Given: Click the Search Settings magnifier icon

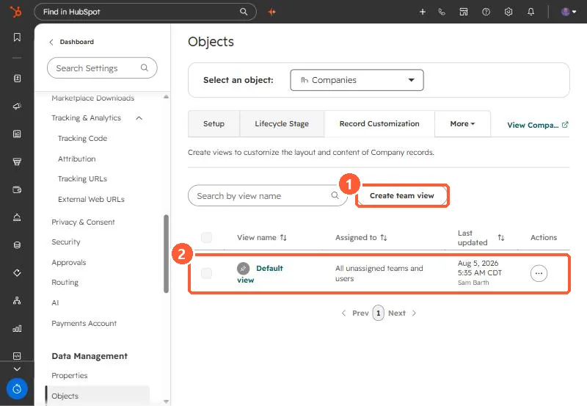Looking at the screenshot, I should pos(144,68).
